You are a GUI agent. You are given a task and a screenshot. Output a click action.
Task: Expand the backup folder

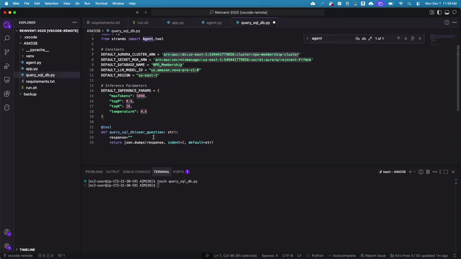(x=30, y=94)
